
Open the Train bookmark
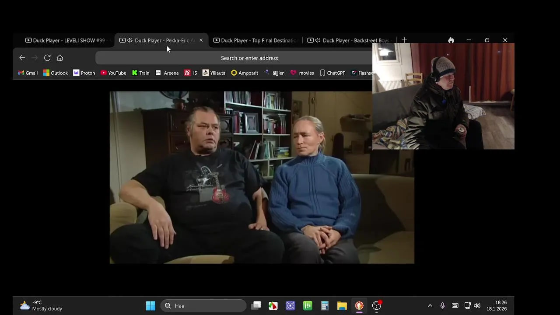pos(141,73)
